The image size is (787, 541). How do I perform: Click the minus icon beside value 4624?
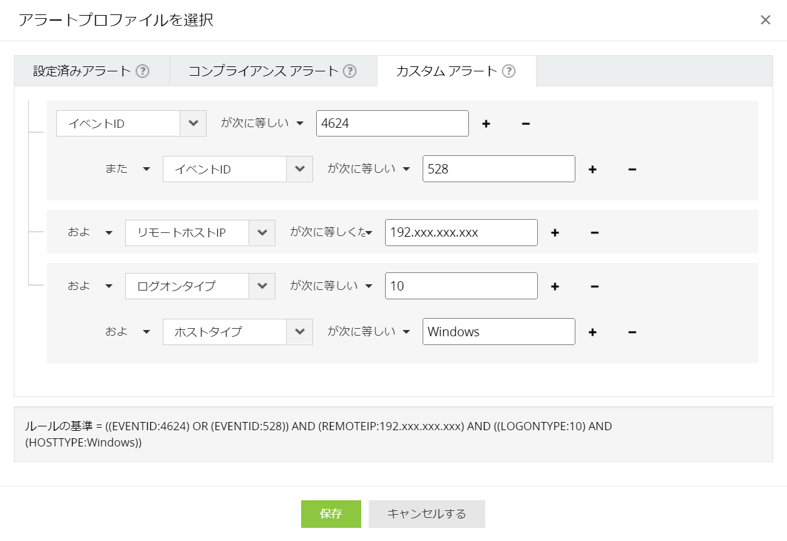pyautogui.click(x=526, y=124)
